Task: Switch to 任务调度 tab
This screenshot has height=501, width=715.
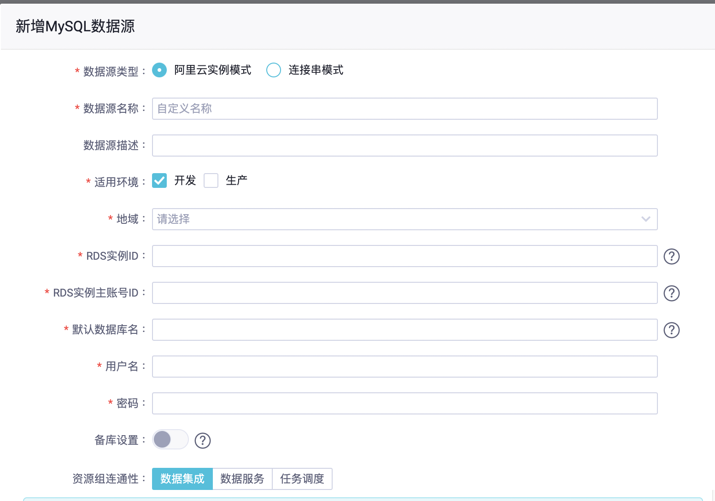Action: (302, 479)
